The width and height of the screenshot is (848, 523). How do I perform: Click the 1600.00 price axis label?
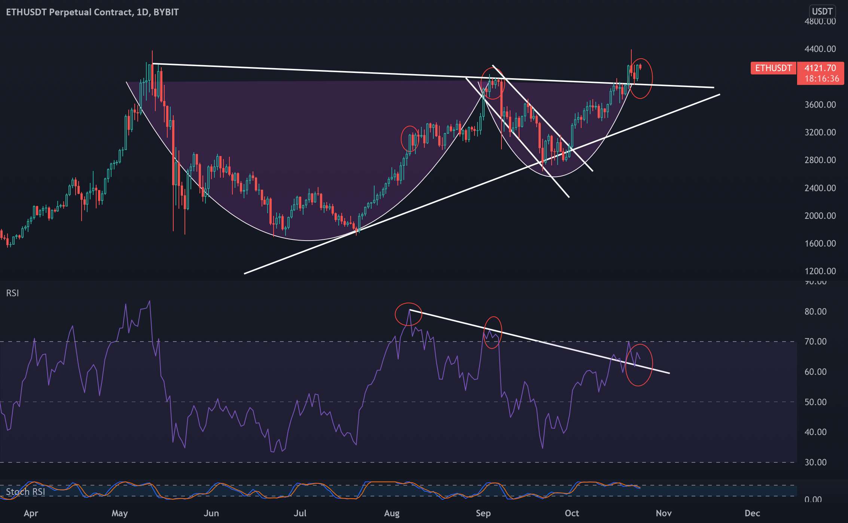(x=820, y=244)
